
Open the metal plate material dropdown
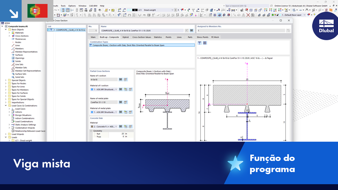click(116, 112)
